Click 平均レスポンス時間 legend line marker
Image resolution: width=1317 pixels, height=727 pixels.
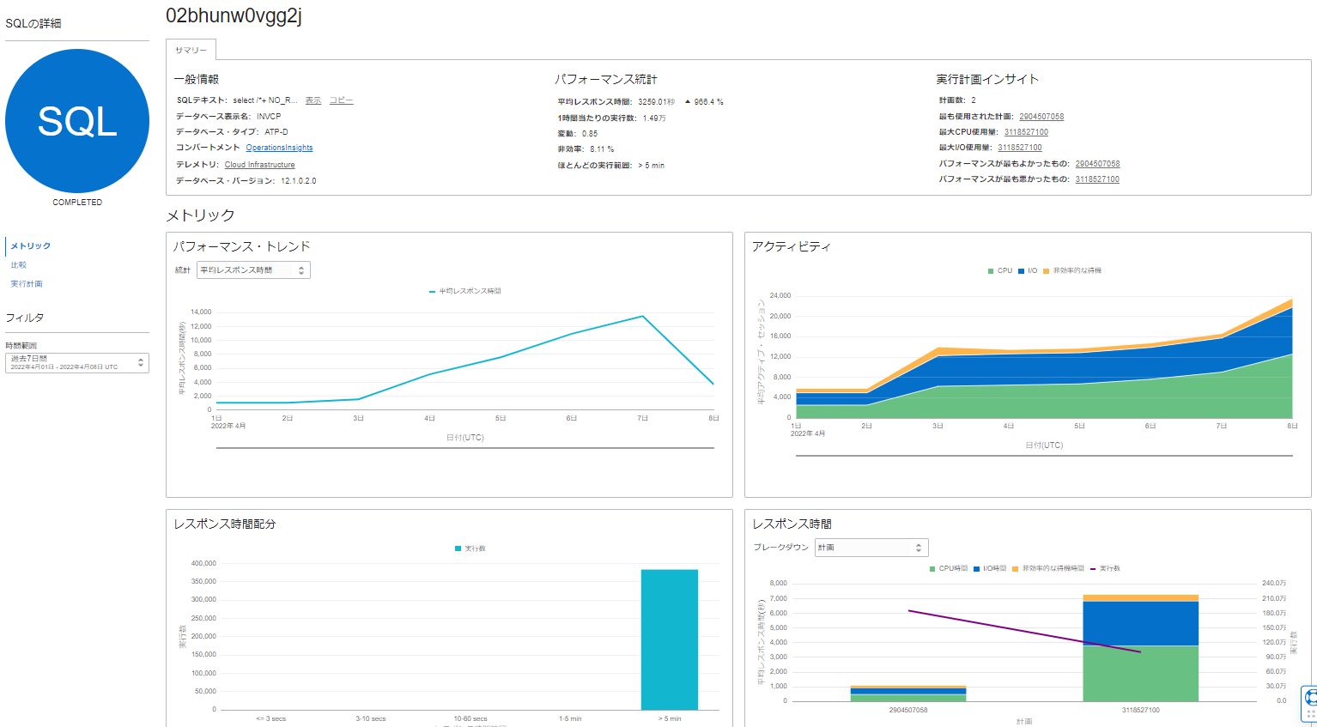[433, 292]
